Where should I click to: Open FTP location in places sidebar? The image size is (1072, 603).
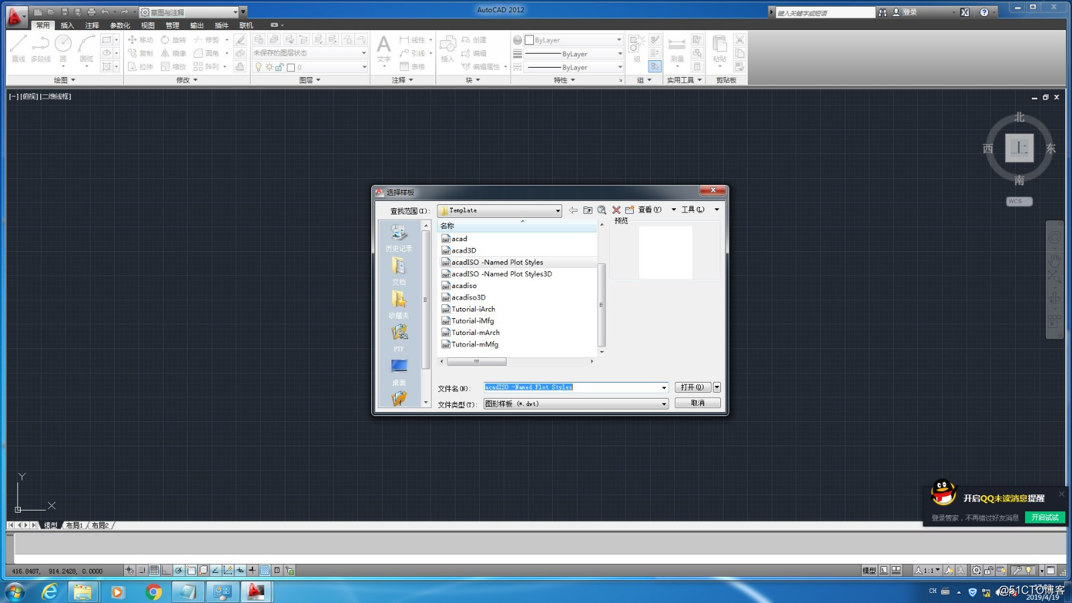pos(399,338)
